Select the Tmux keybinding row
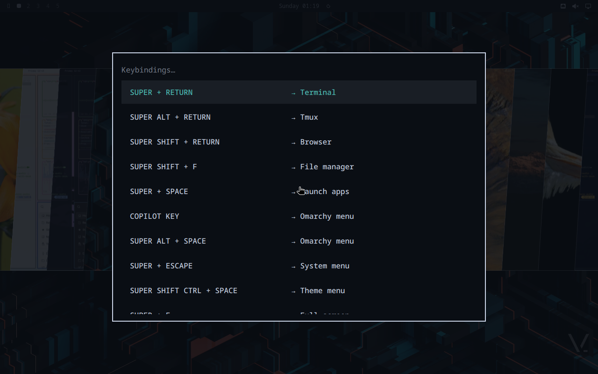 [x=299, y=117]
